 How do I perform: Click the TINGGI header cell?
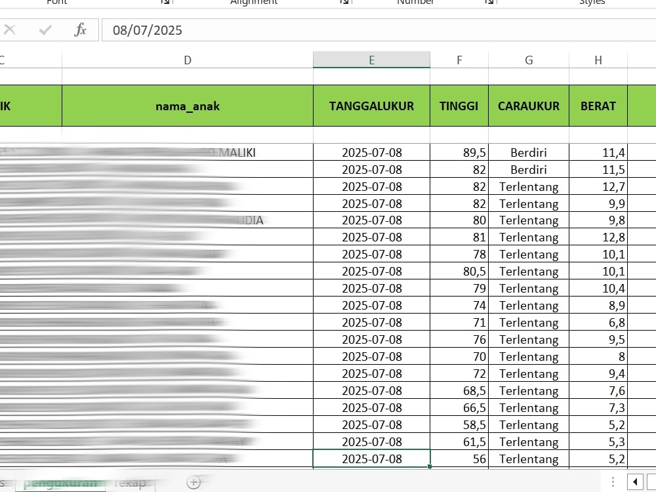(x=459, y=106)
